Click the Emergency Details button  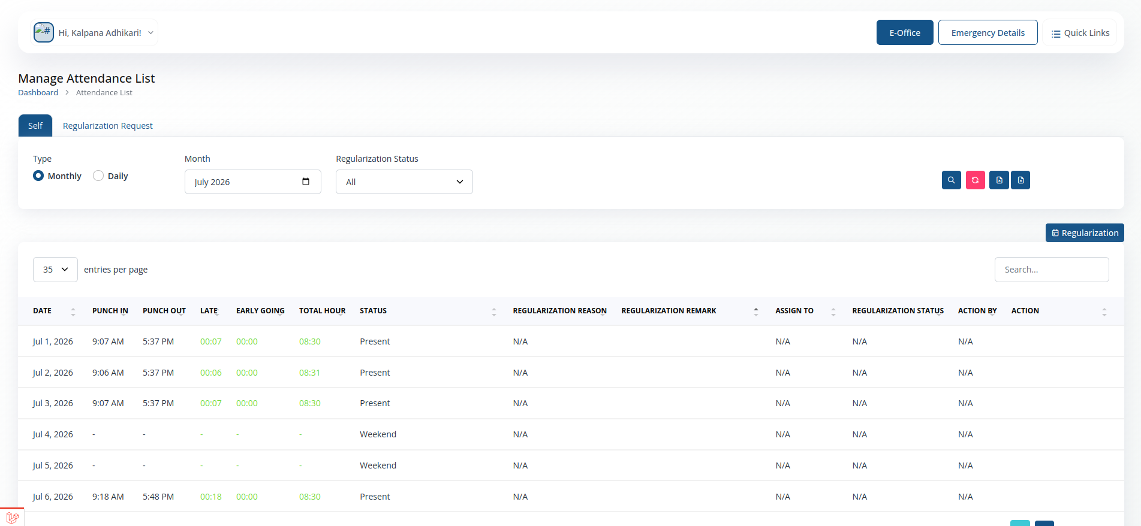[x=988, y=32]
